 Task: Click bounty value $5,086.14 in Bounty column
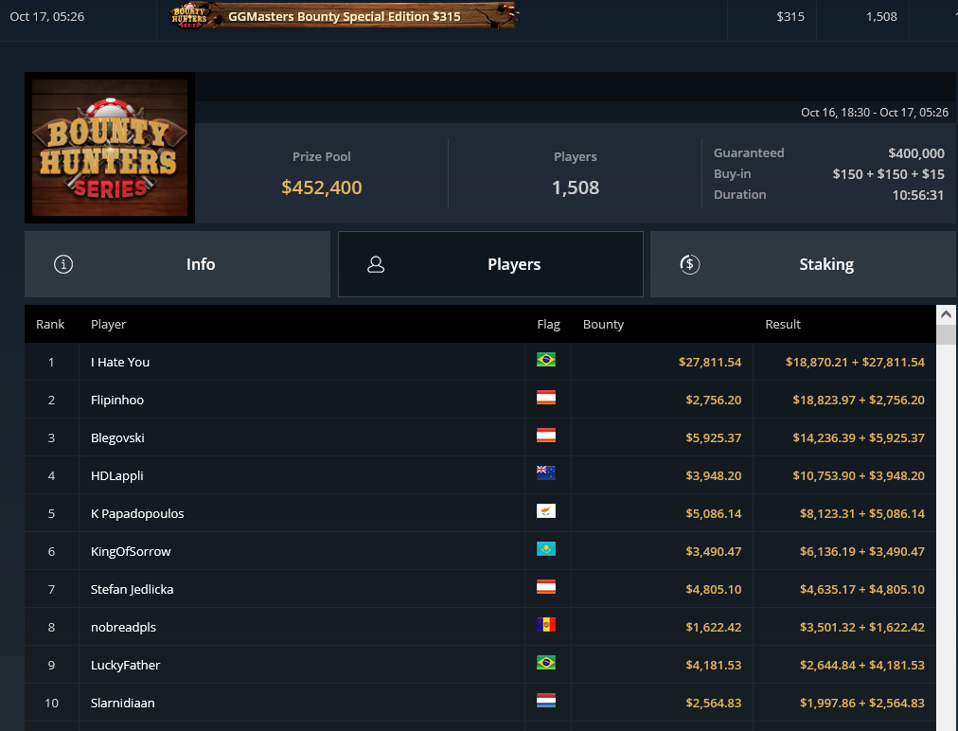click(x=714, y=513)
